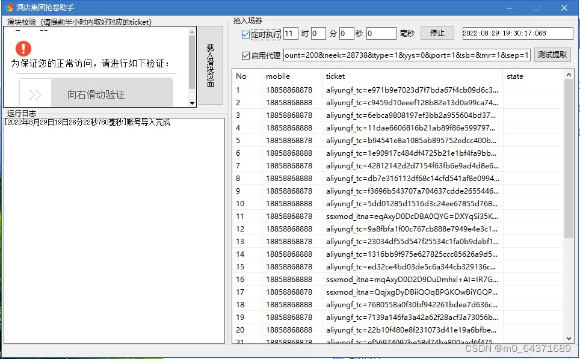
Task: Click the minimize icon in the title bar
Action: 509,7
